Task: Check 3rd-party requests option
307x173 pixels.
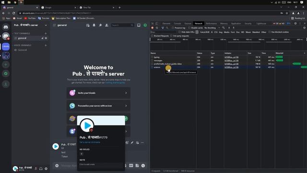Action: click(171, 36)
